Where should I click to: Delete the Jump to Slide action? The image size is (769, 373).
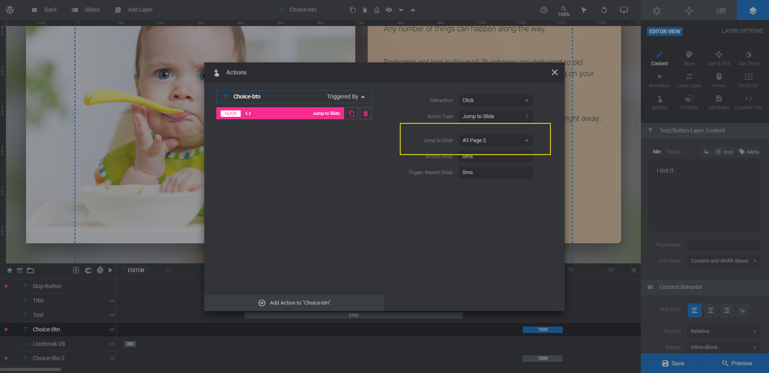point(366,113)
